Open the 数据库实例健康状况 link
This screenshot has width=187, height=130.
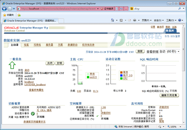(x=35, y=122)
